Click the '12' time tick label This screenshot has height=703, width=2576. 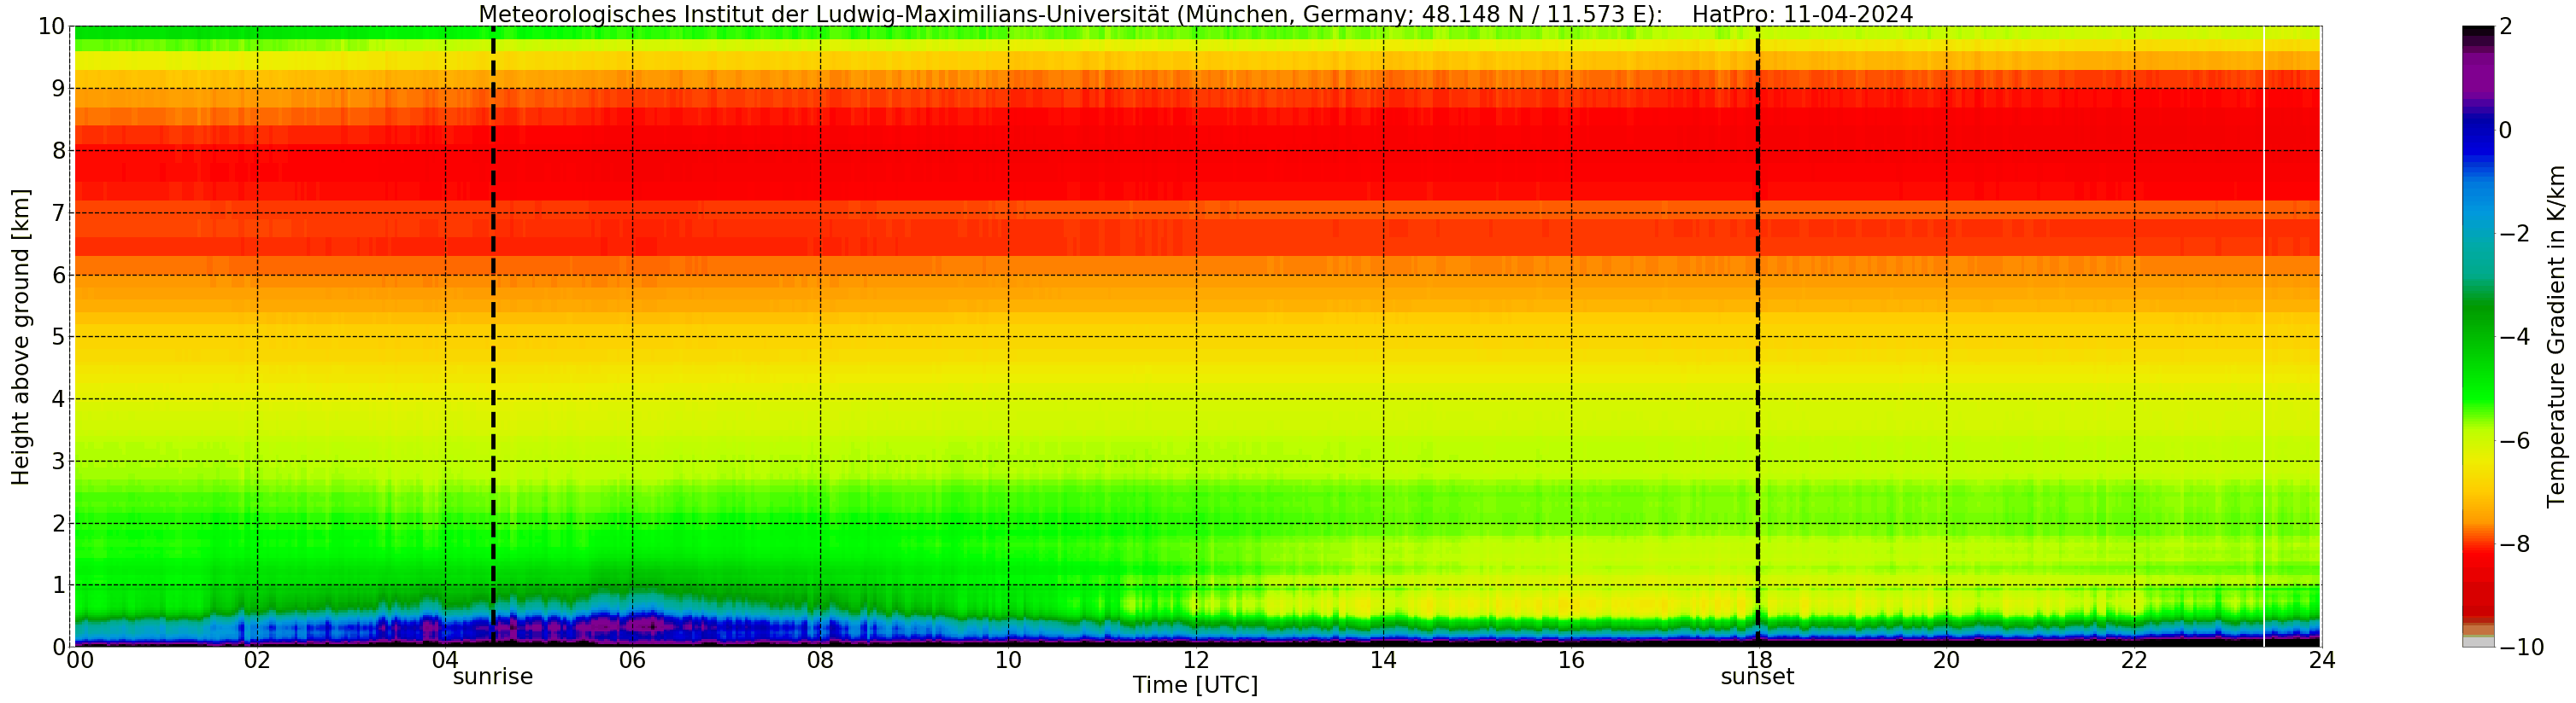(x=1196, y=660)
